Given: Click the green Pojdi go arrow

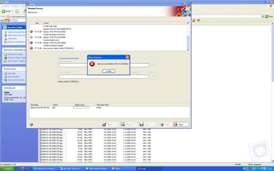Looking at the screenshot, I should [x=267, y=16].
